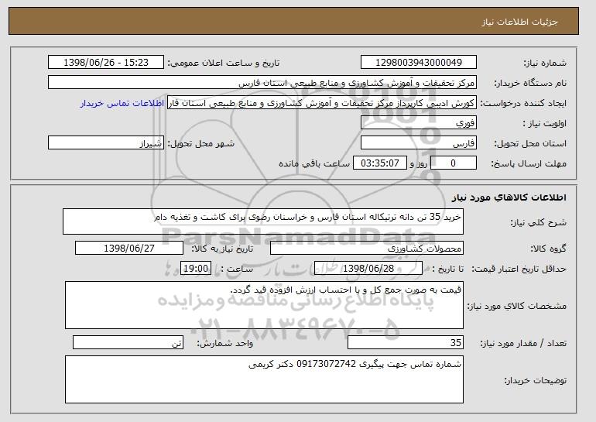
Task: Click the ساعت باقی مانده text
Action: point(314,164)
